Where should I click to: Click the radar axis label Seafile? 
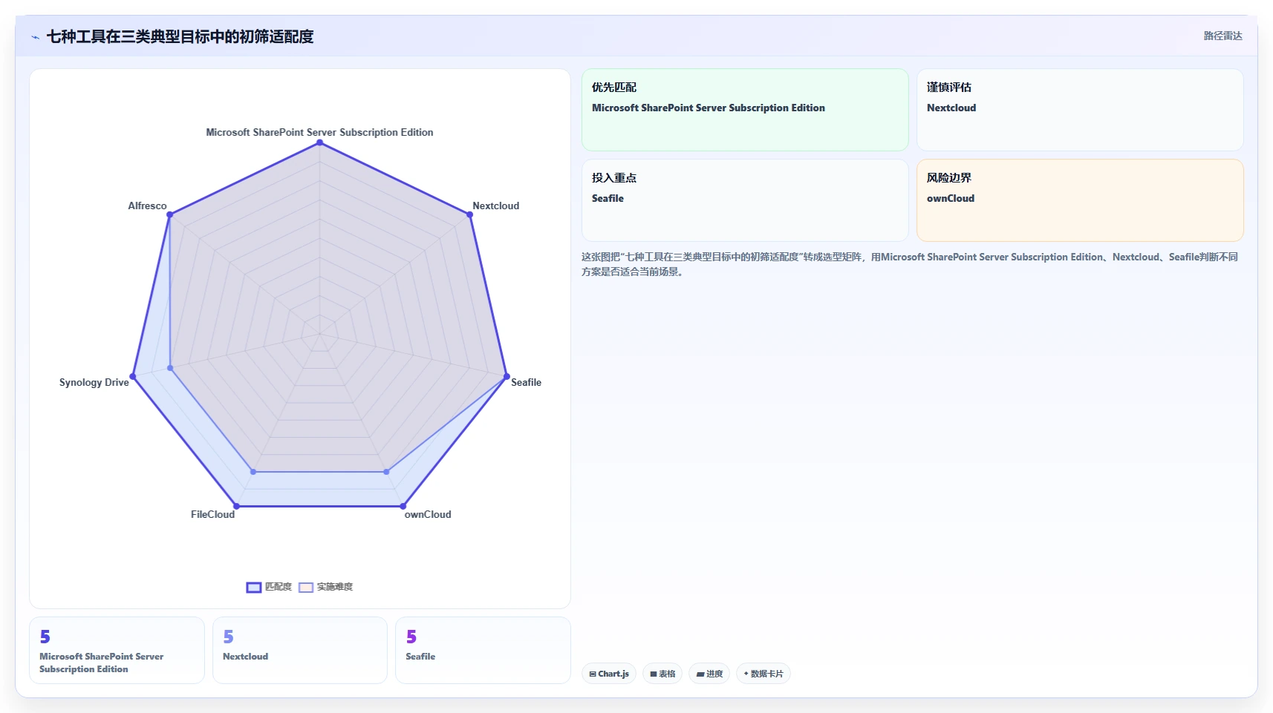[x=526, y=382]
